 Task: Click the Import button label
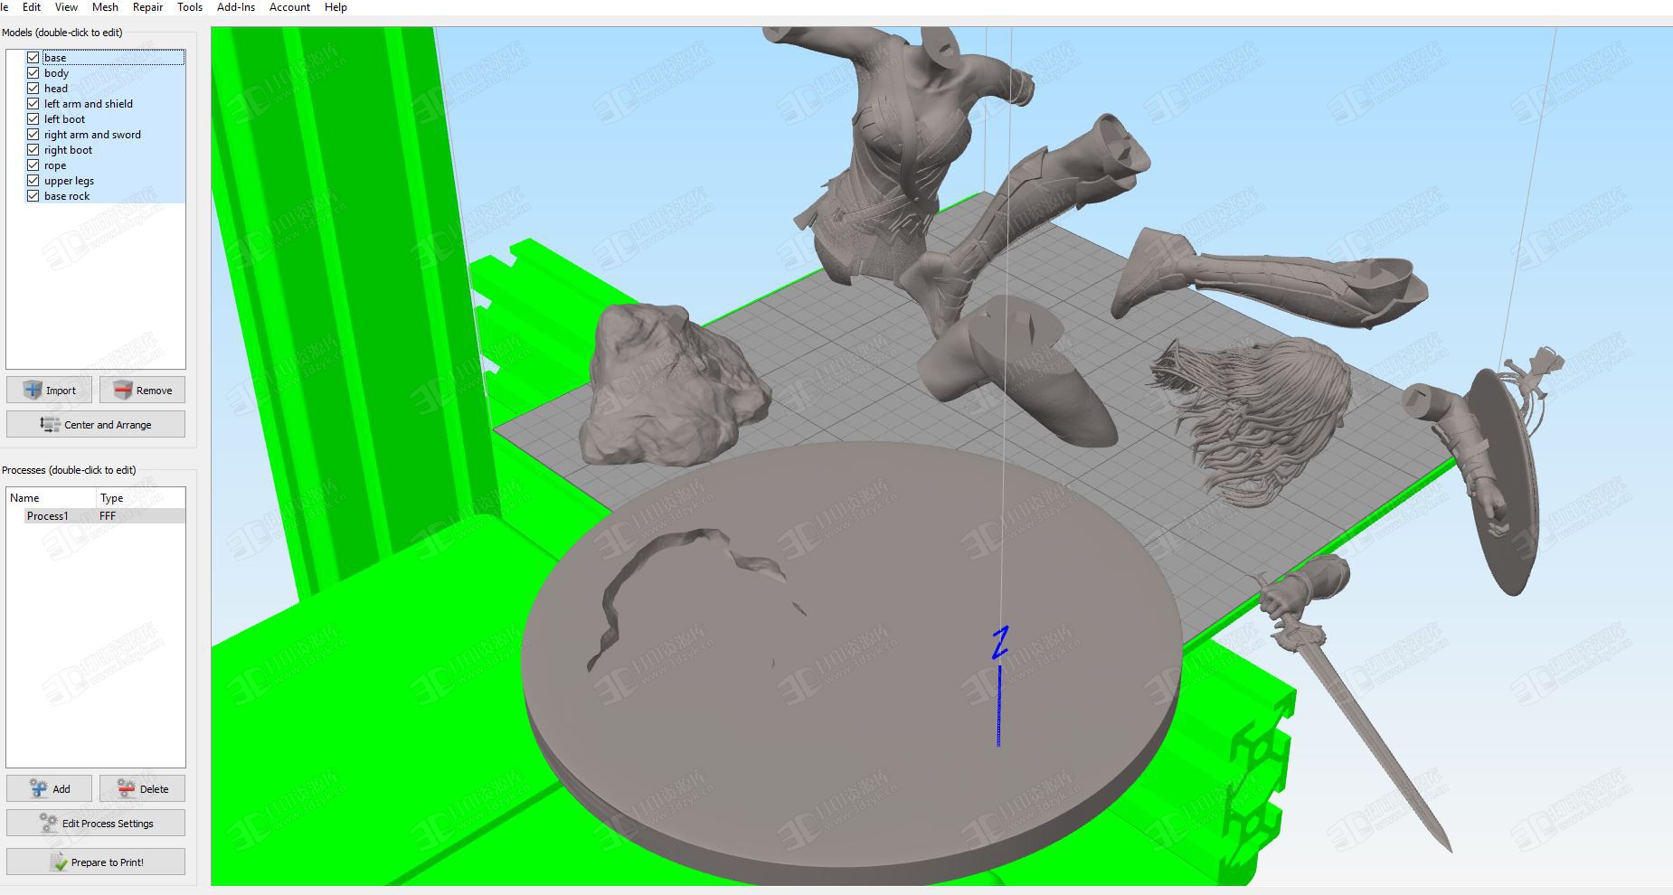pos(61,391)
